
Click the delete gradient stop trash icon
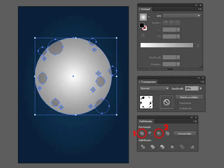[x=198, y=45]
